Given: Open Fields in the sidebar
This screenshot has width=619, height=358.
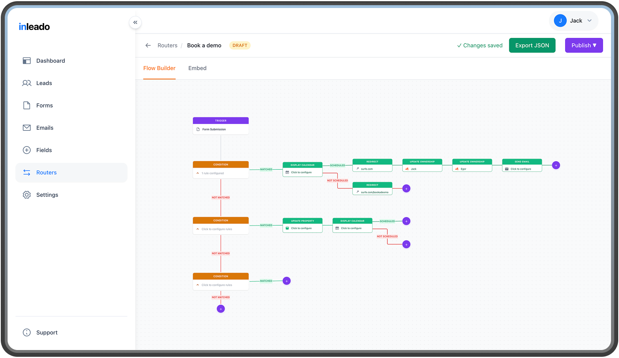Looking at the screenshot, I should tap(71, 150).
